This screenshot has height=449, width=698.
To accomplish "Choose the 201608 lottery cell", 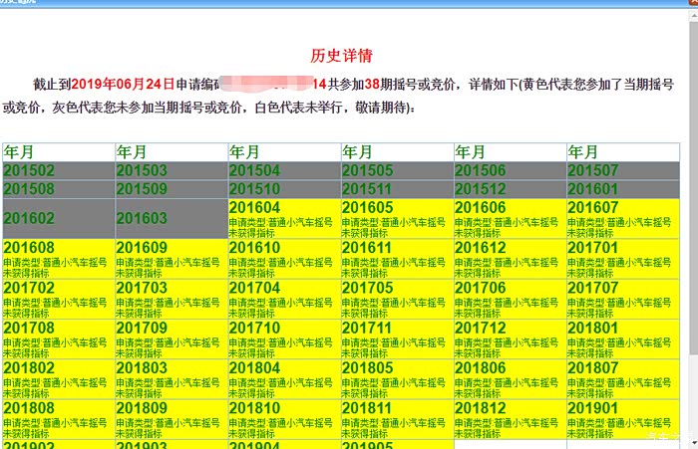I will (x=59, y=259).
